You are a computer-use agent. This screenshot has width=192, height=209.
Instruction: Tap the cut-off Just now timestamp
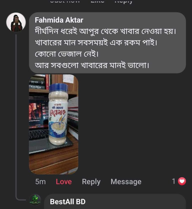(65, 1)
